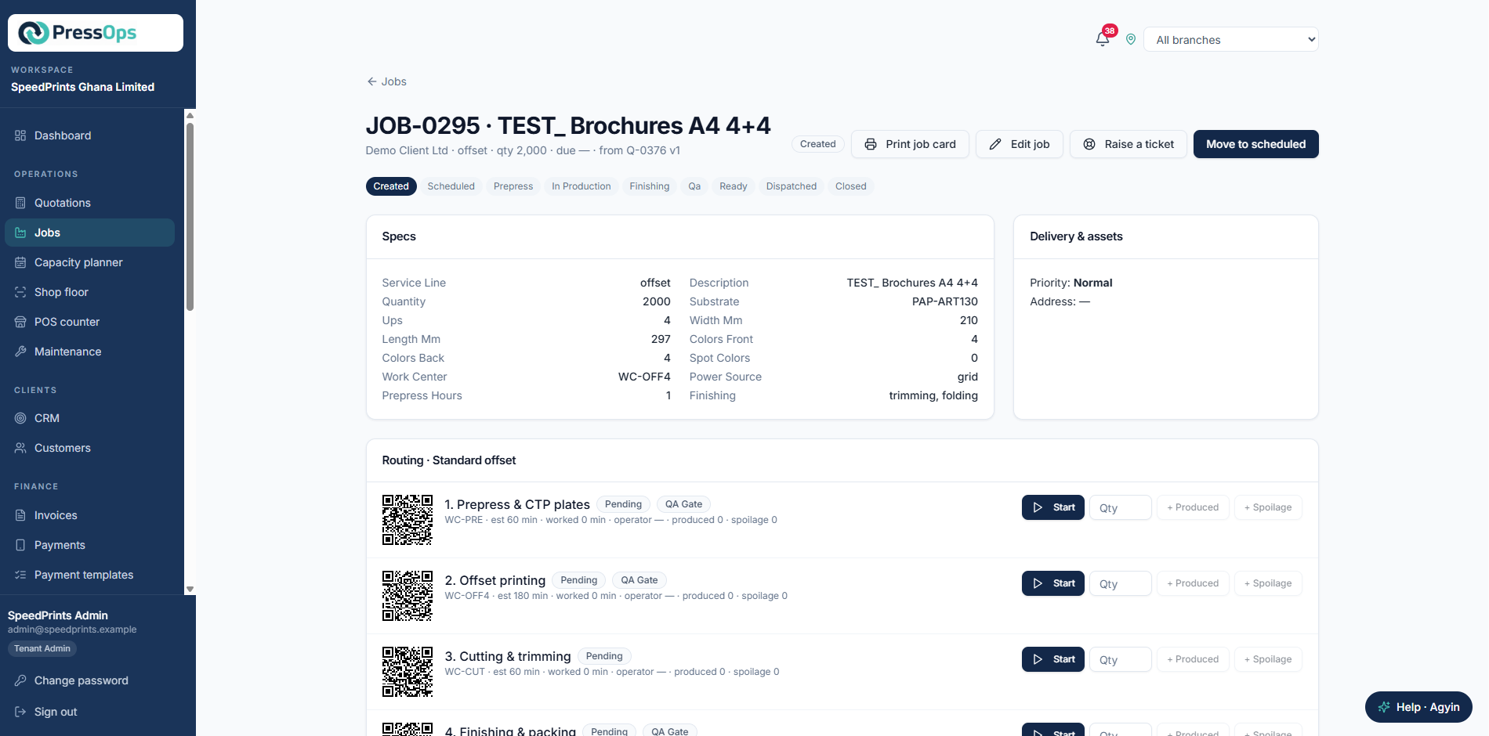1489x736 pixels.
Task: Open Help Agyin assistant
Action: pyautogui.click(x=1418, y=707)
